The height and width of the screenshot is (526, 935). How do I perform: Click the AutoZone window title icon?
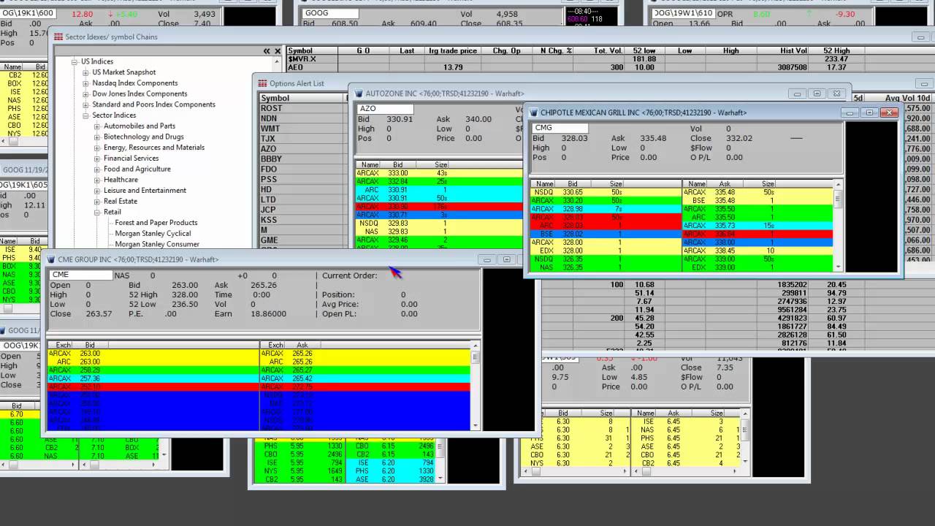tap(359, 94)
